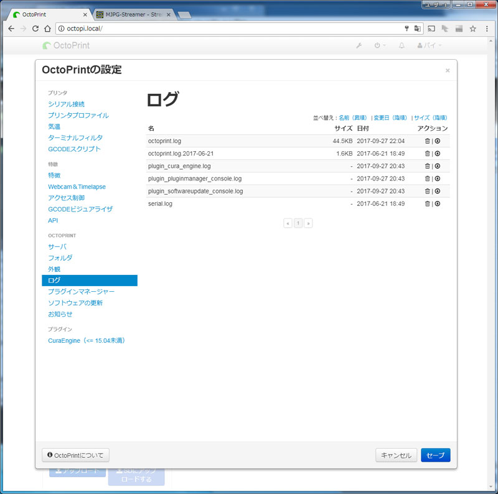Click the browser page vertical scrollbar
The width and height of the screenshot is (498, 494).
(x=491, y=264)
